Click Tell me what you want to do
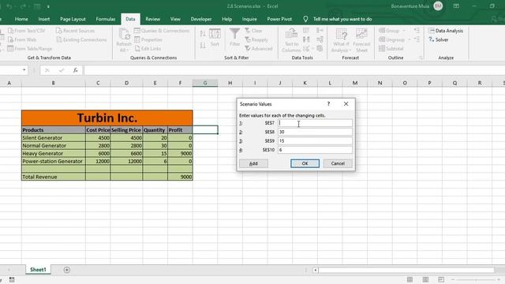The height and width of the screenshot is (284, 505). point(342,19)
